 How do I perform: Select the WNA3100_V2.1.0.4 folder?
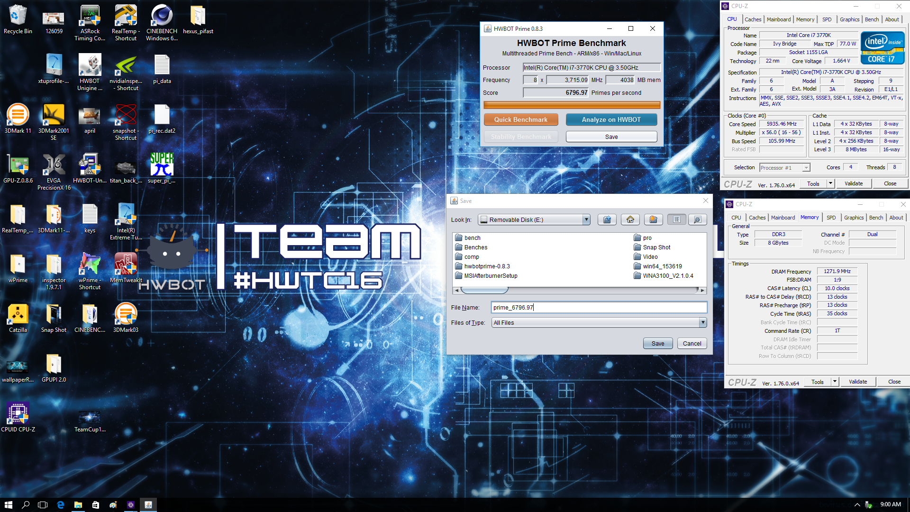point(663,275)
